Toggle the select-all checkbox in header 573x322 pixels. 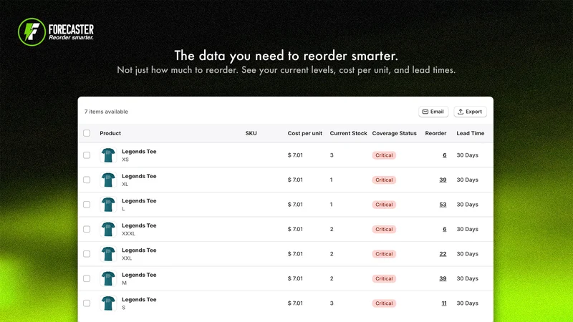tap(87, 133)
